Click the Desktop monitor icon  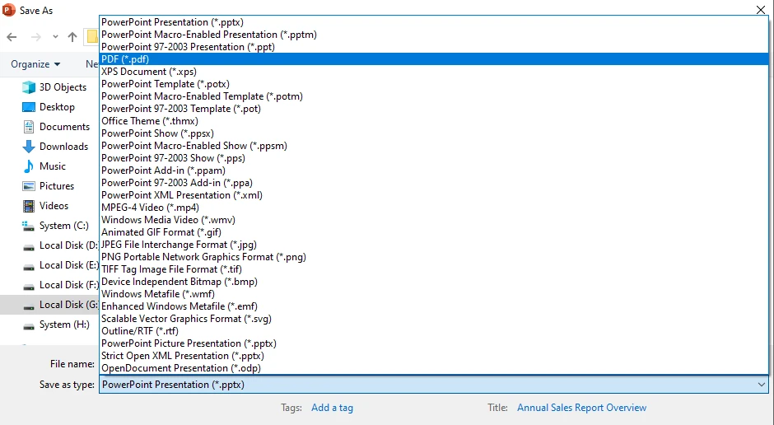(29, 107)
